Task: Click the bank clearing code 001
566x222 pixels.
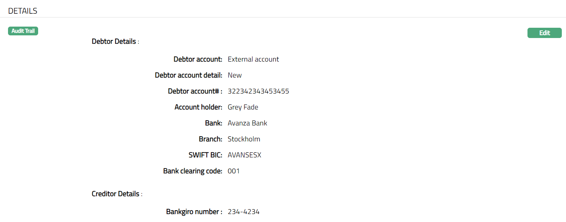Action: 233,171
